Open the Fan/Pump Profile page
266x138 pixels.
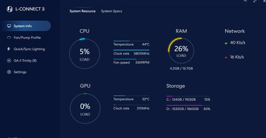pos(27,38)
